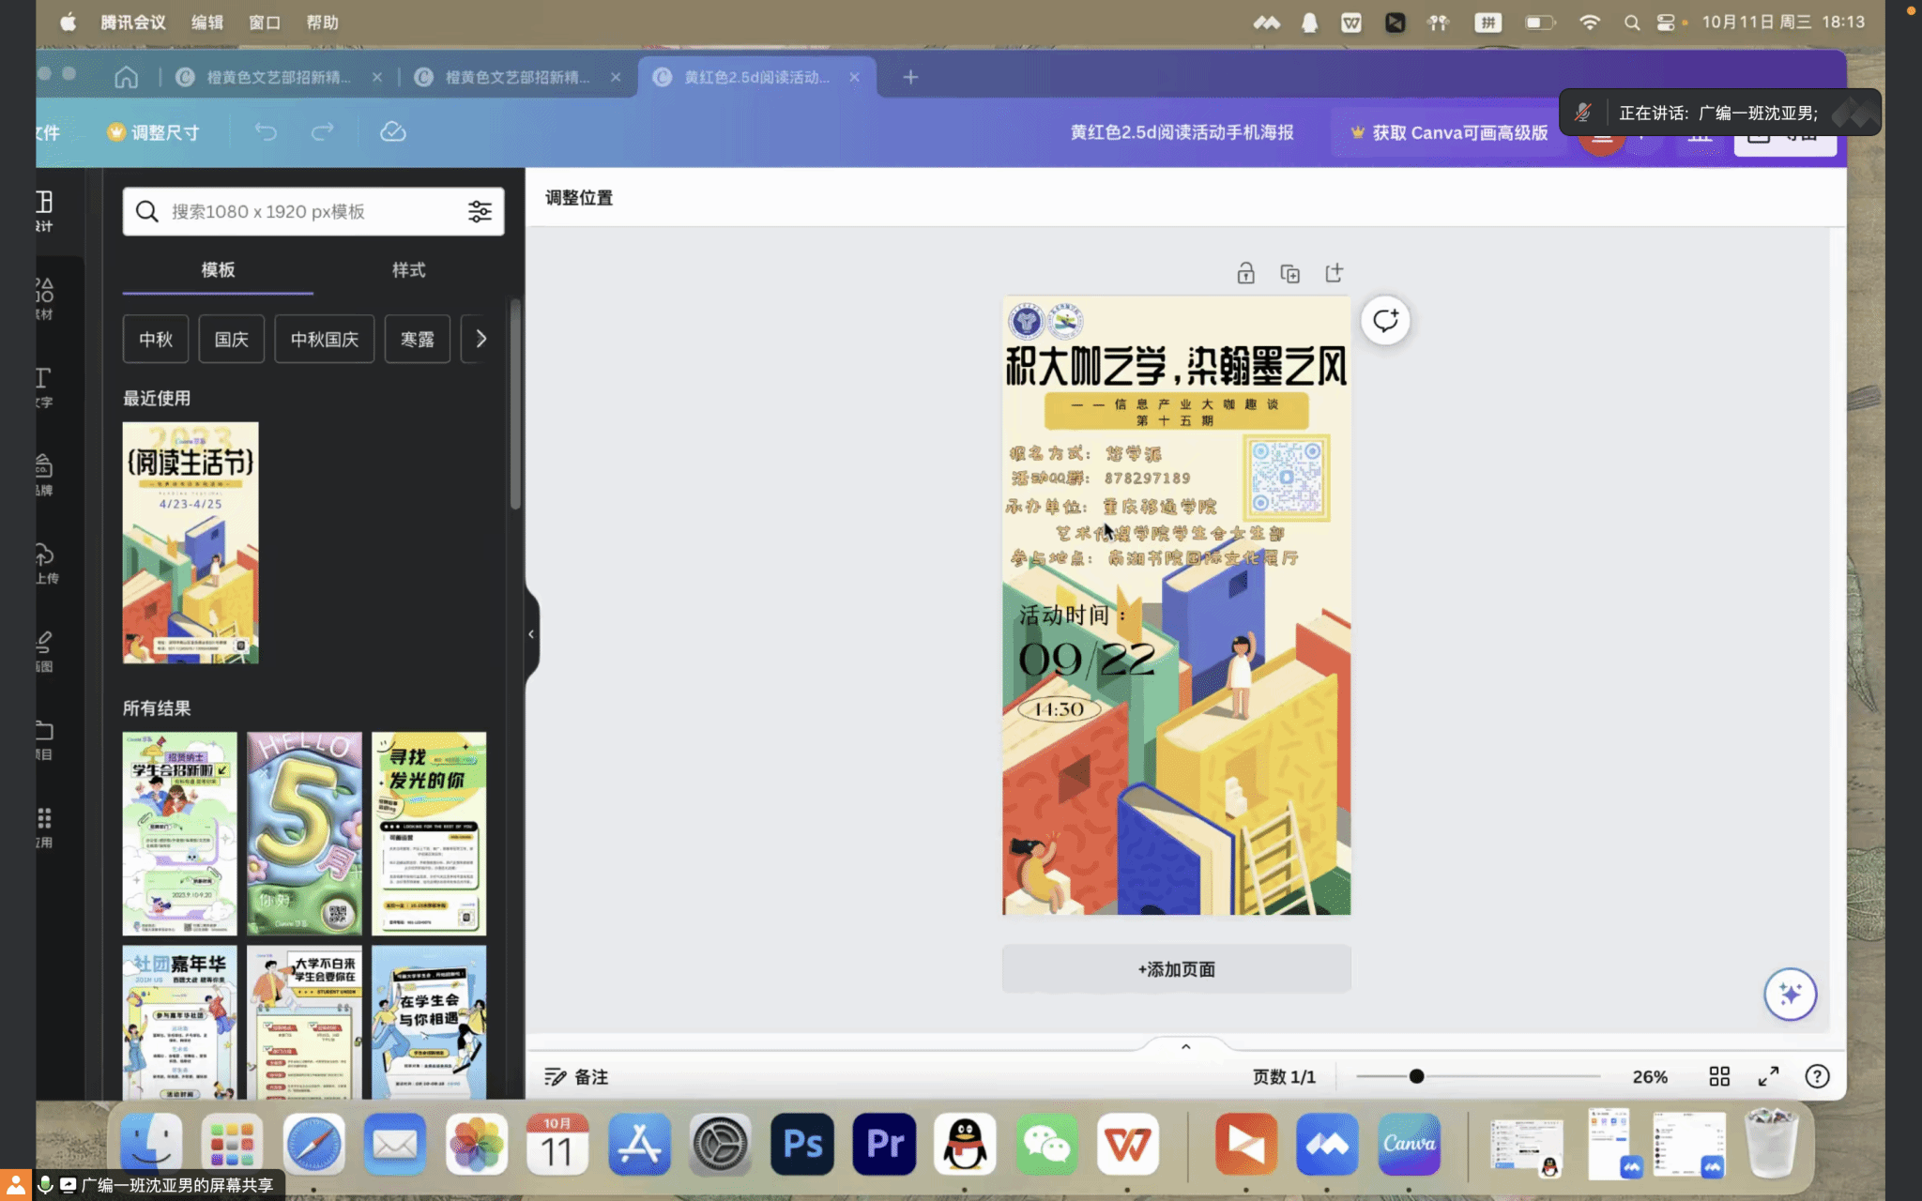Enter fullscreen presentation mode
The width and height of the screenshot is (1922, 1201).
click(1768, 1076)
